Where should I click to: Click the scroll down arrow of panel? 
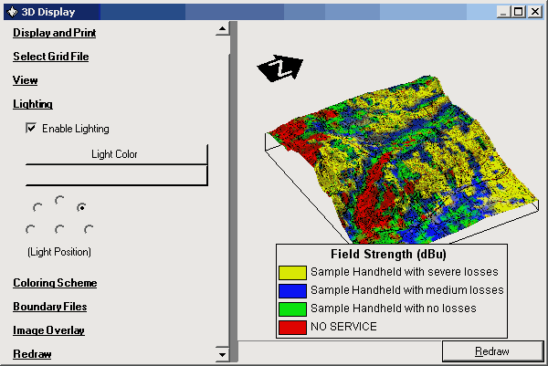(x=222, y=354)
